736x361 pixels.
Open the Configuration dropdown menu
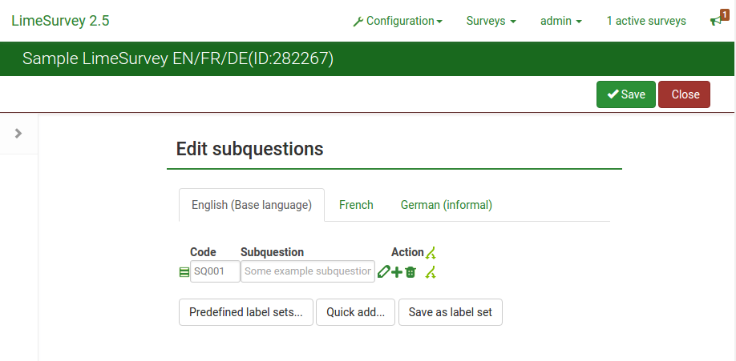coord(398,21)
